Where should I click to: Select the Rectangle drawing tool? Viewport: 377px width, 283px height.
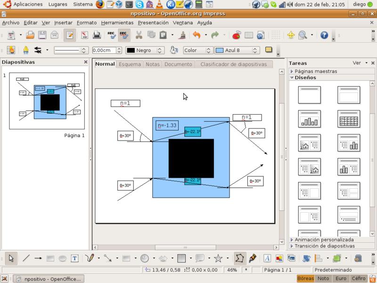(50, 258)
